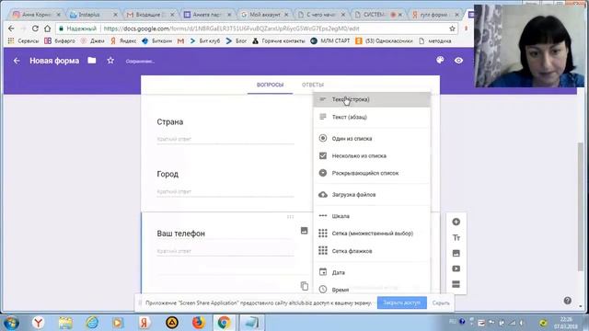Click the browser back arrow

pyautogui.click(x=11, y=29)
